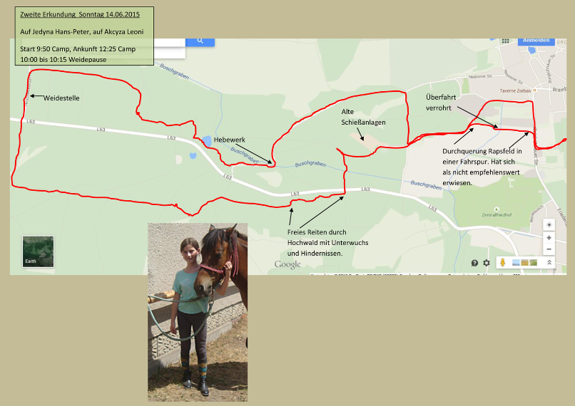Expand the imagery strip with double chevron
The image size is (575, 406).
click(549, 263)
